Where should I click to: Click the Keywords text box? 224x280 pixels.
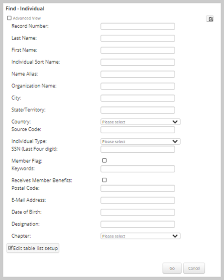coord(138,169)
